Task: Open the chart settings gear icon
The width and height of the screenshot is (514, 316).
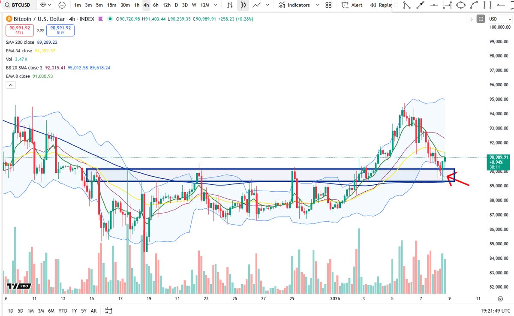Action: coord(500,298)
